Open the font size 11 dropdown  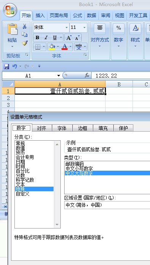[x=84, y=27]
